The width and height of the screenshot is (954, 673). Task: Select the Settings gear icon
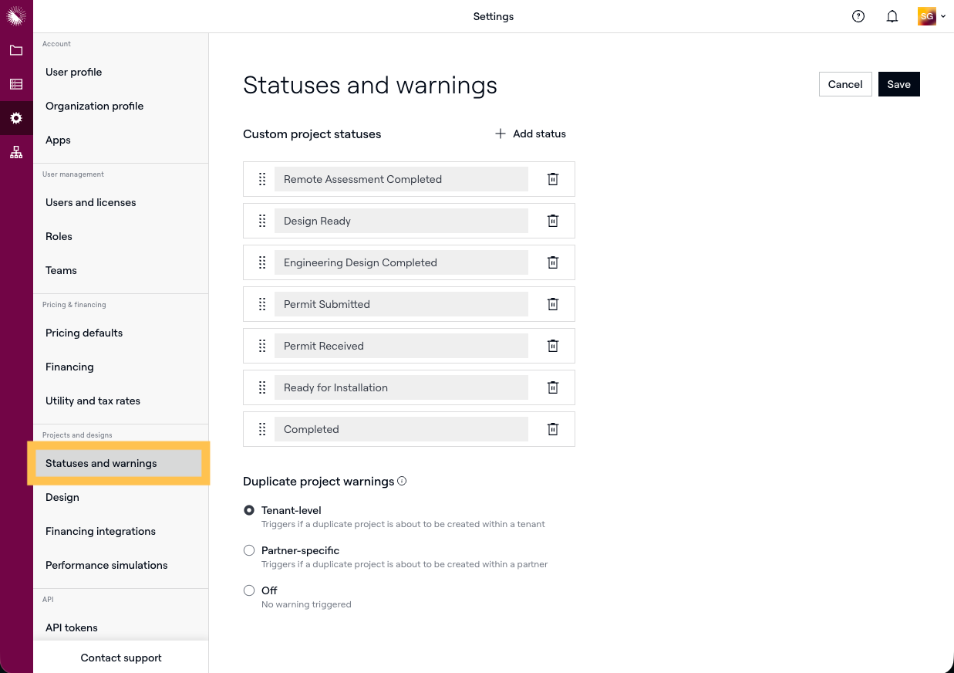(16, 118)
